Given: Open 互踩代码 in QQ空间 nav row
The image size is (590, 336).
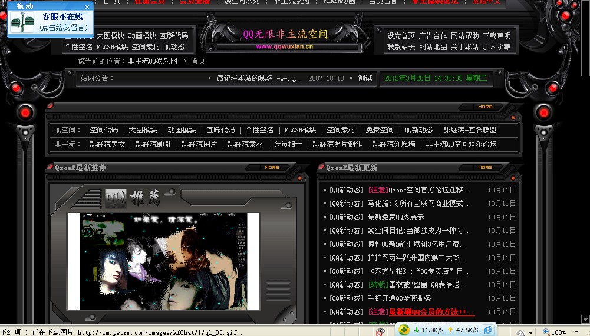Looking at the screenshot, I should tap(220, 129).
